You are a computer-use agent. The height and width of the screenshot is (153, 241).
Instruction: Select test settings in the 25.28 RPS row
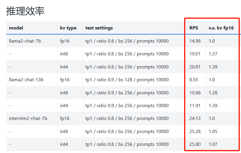[127, 132]
